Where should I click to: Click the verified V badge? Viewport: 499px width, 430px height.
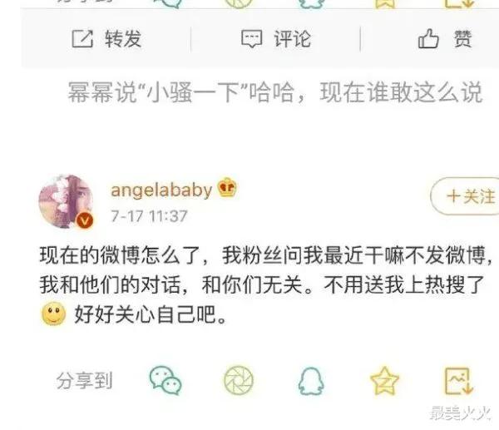84,220
